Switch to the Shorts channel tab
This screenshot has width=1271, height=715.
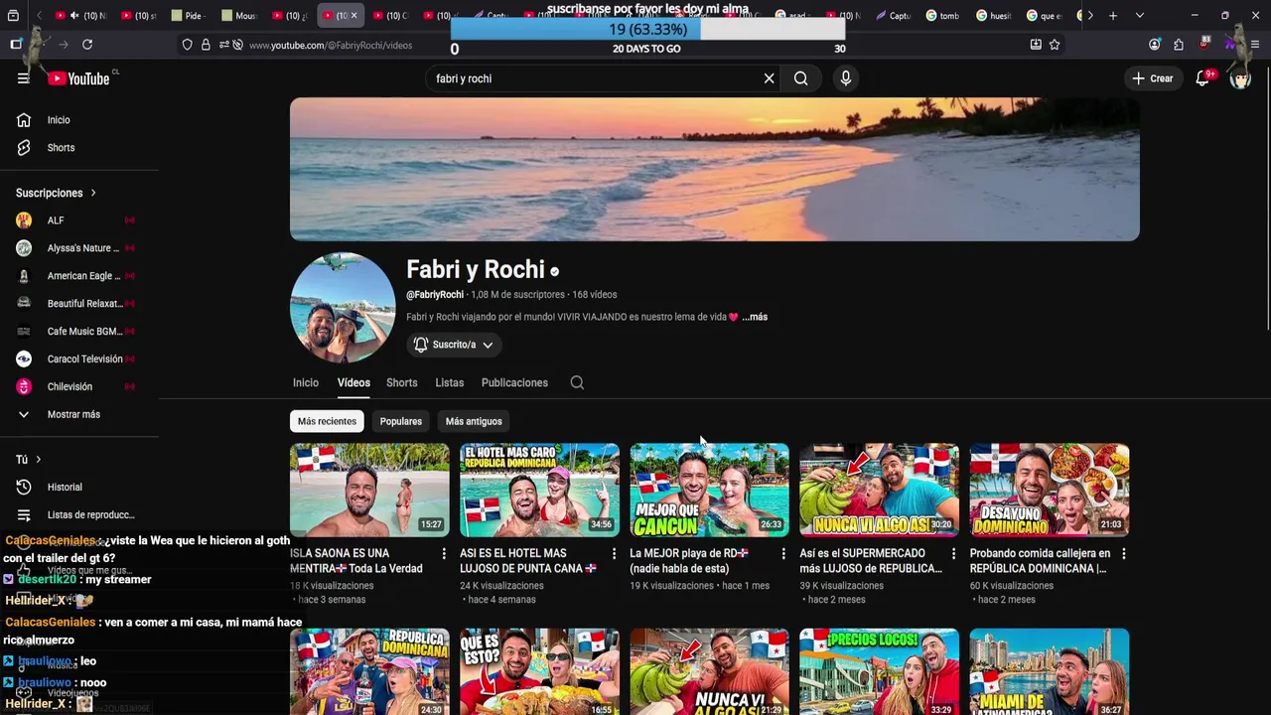coord(402,382)
